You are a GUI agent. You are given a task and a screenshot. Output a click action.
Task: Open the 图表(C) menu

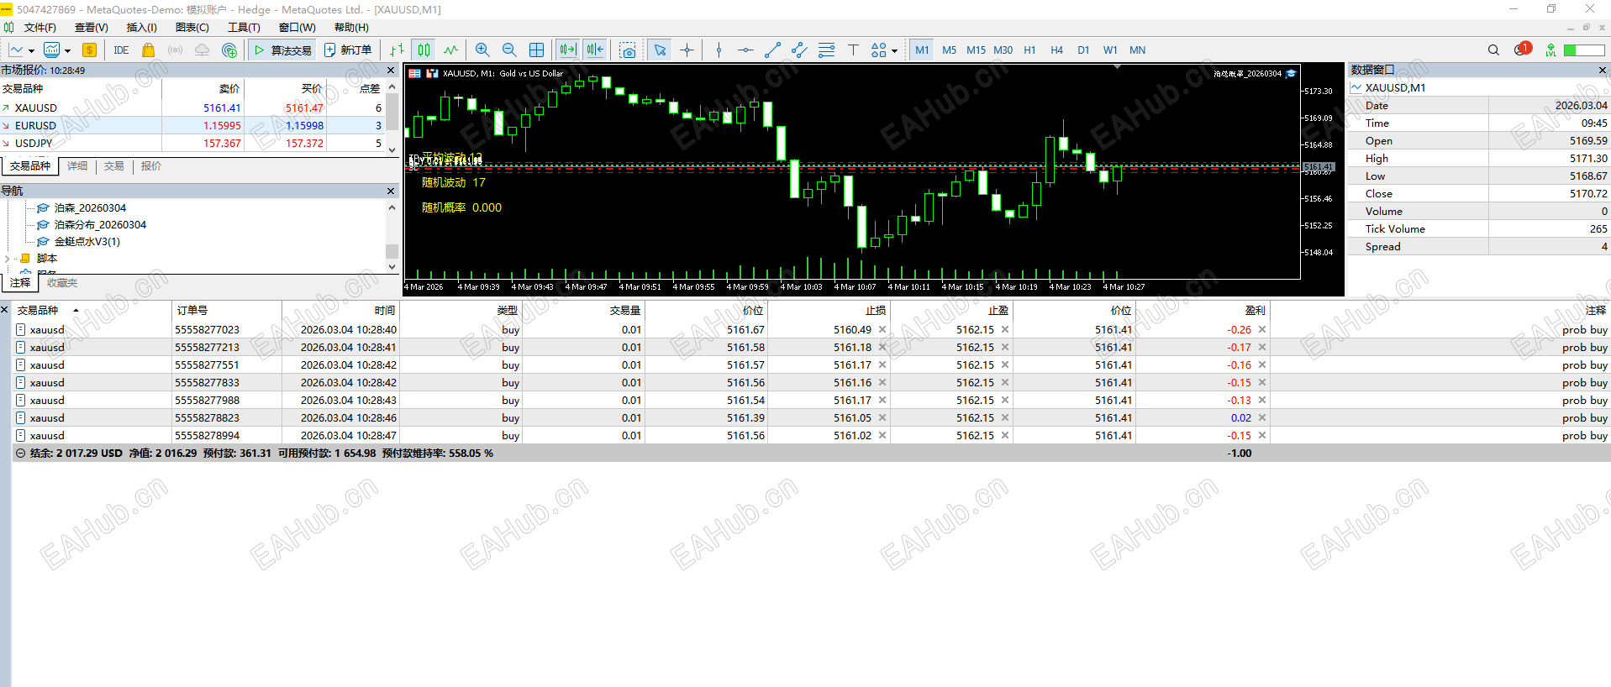pyautogui.click(x=192, y=28)
